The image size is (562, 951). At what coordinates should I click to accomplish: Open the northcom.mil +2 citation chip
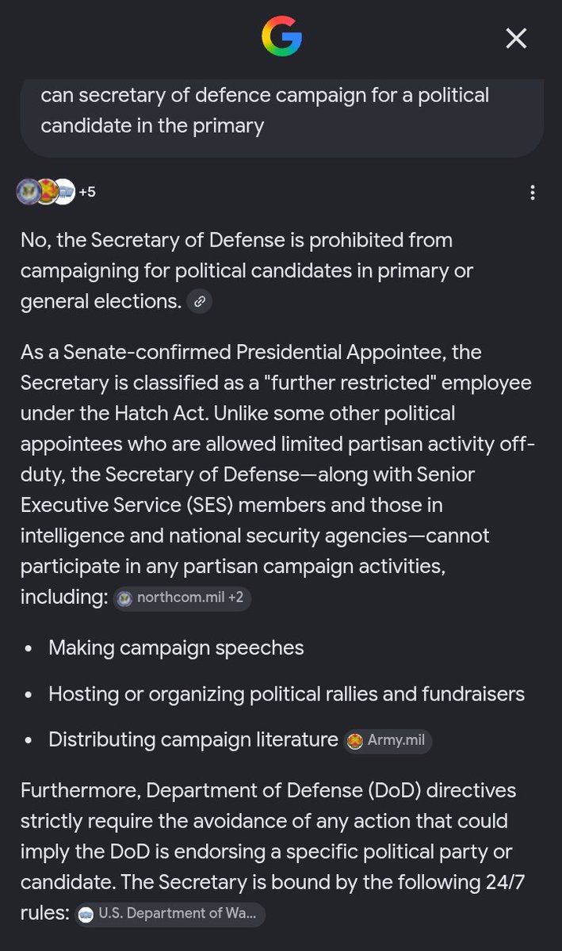182,598
